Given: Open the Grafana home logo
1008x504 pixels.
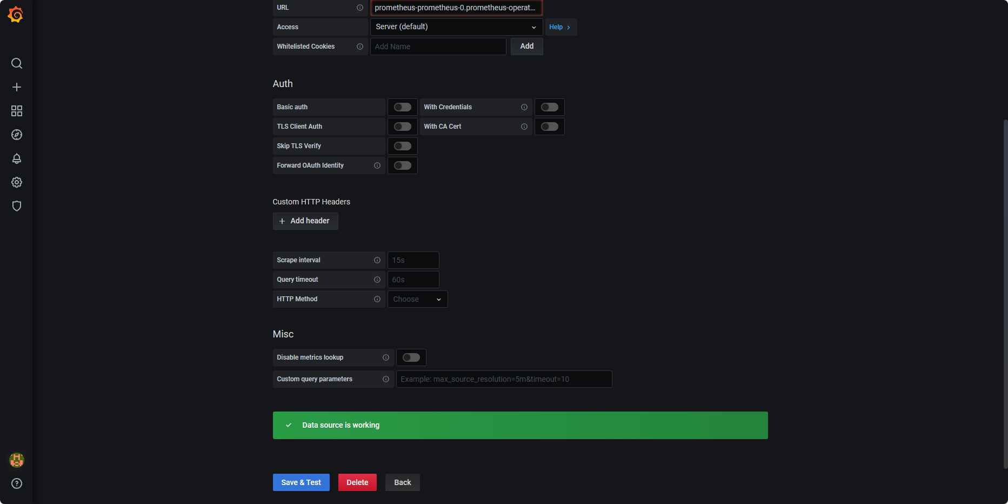Looking at the screenshot, I should (16, 15).
